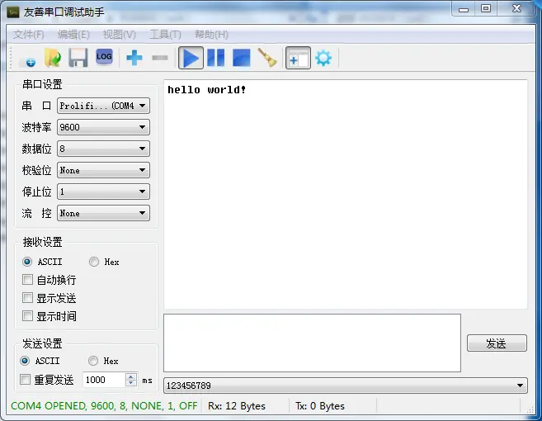Increase repeat interval with up arrow
The height and width of the screenshot is (421, 542).
(x=131, y=376)
